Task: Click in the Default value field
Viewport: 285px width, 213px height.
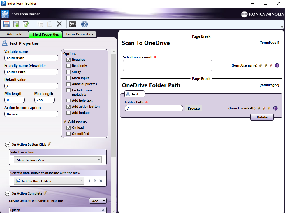Action: (x=31, y=86)
